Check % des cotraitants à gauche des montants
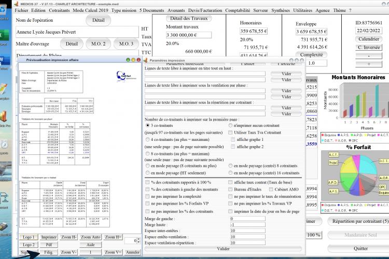 (147, 190)
